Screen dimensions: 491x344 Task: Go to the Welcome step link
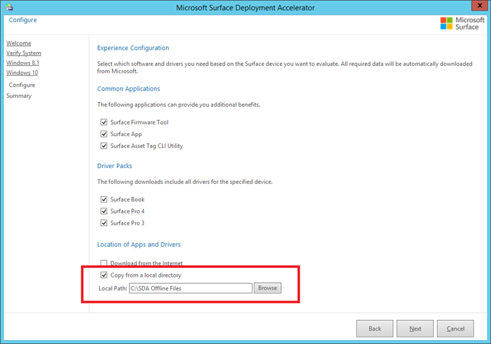pyautogui.click(x=19, y=43)
